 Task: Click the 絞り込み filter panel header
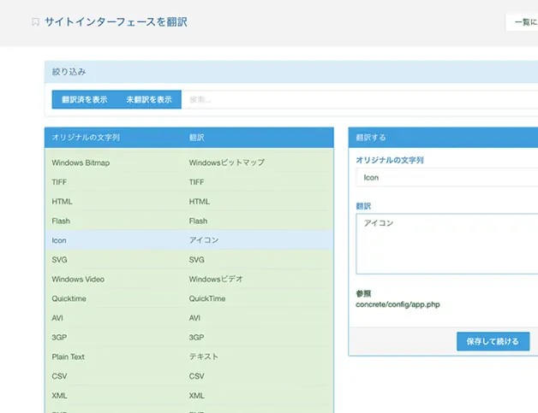(291, 72)
